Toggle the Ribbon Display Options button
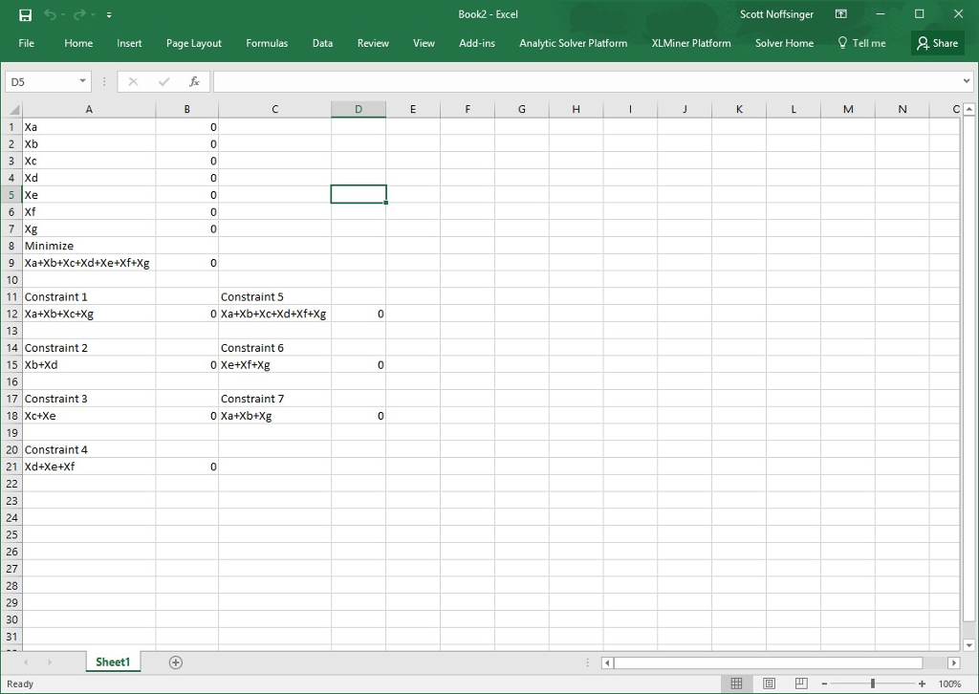Viewport: 979px width, 694px height. (x=841, y=14)
